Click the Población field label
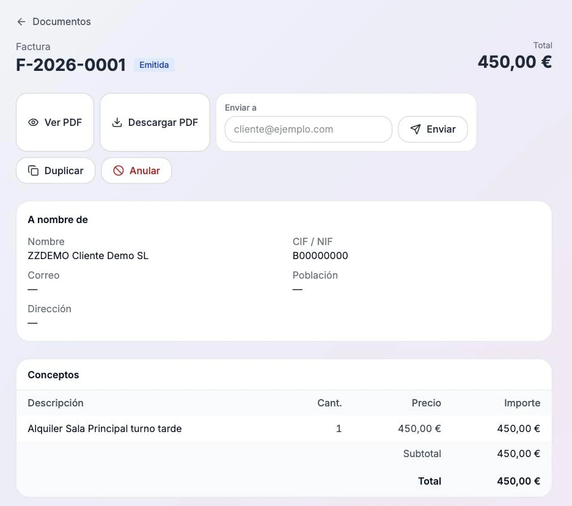The height and width of the screenshot is (506, 572). click(x=315, y=275)
